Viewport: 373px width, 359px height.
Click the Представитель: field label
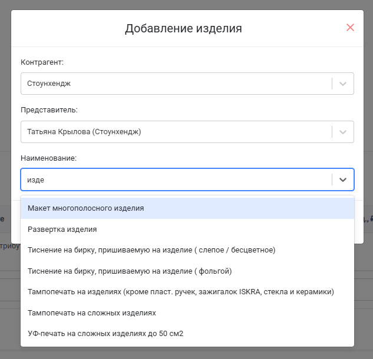[x=49, y=110]
